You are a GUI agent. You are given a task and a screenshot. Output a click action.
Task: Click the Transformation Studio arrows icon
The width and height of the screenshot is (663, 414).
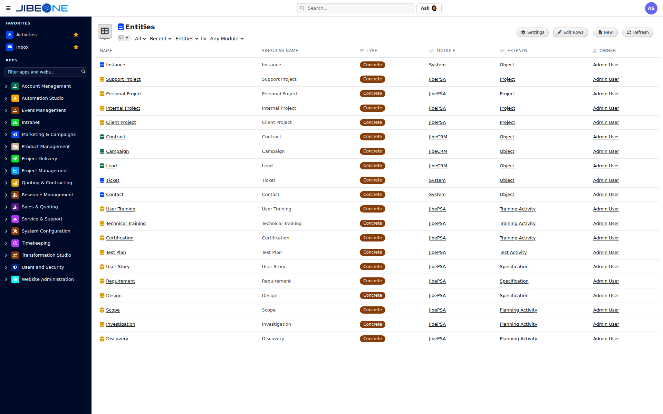pyautogui.click(x=15, y=255)
